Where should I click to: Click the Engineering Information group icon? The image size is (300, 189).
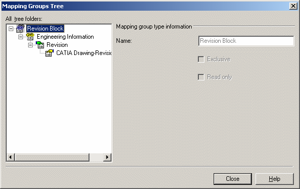tap(30, 37)
